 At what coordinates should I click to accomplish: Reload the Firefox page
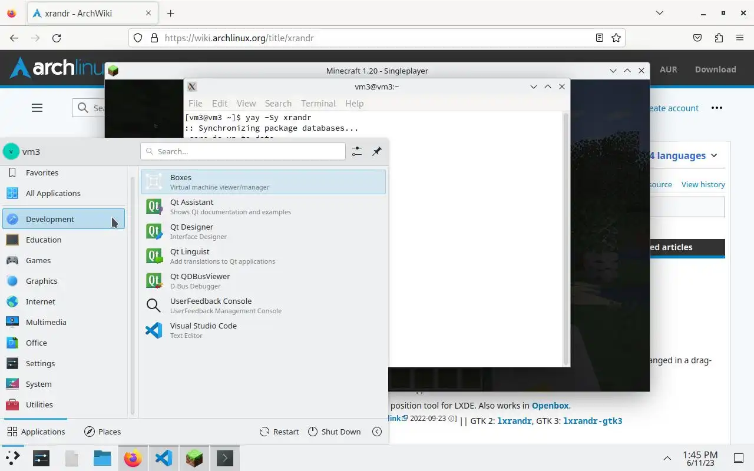57,38
